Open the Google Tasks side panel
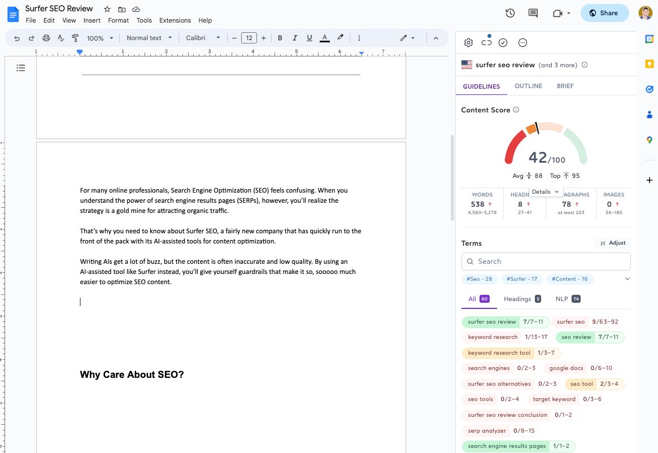The height and width of the screenshot is (453, 658). 649,89
